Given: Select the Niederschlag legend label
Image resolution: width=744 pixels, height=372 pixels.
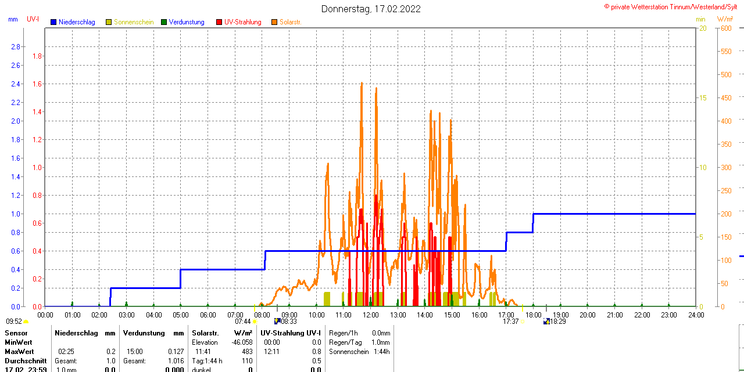Looking at the screenshot, I should [x=77, y=22].
